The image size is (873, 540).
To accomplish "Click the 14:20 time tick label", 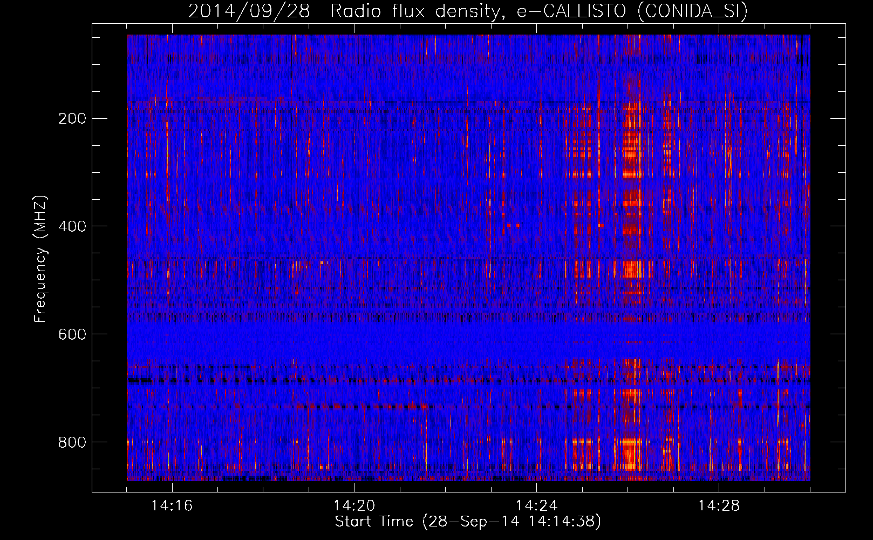I will [354, 506].
